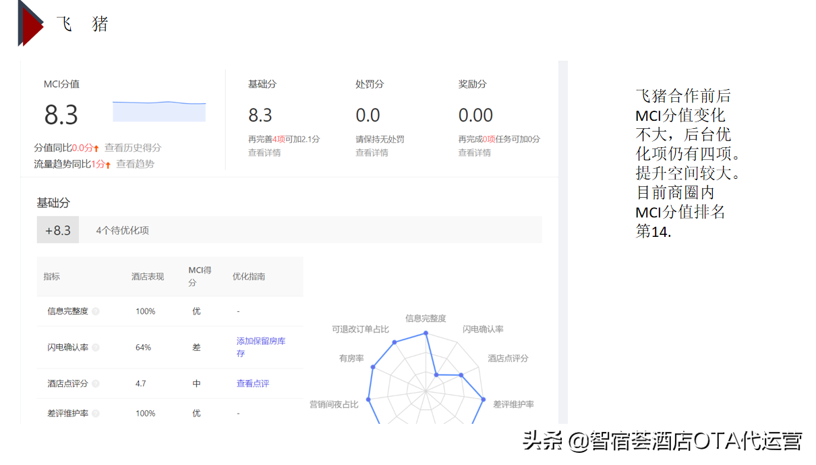
Task: Click 再完善4项可加2.1分 text
Action: [284, 139]
